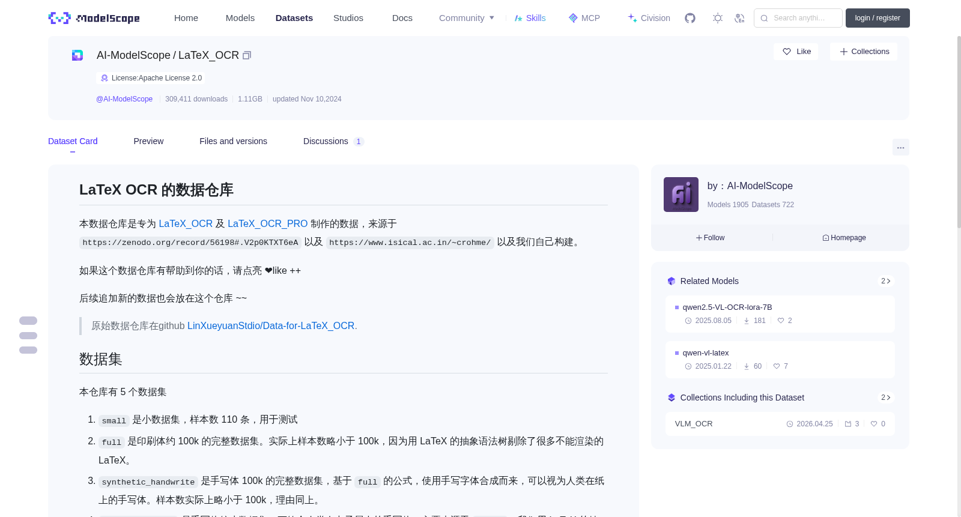Open the qwen-vl-latex model card
This screenshot has height=517, width=961.
[x=780, y=359]
